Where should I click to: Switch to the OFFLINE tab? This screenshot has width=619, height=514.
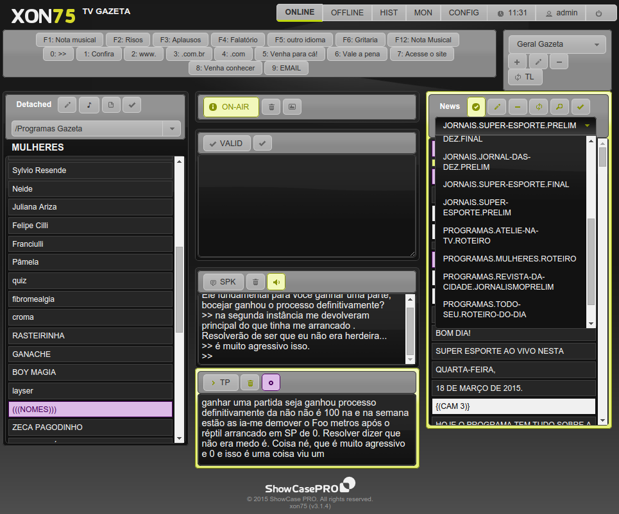point(347,13)
